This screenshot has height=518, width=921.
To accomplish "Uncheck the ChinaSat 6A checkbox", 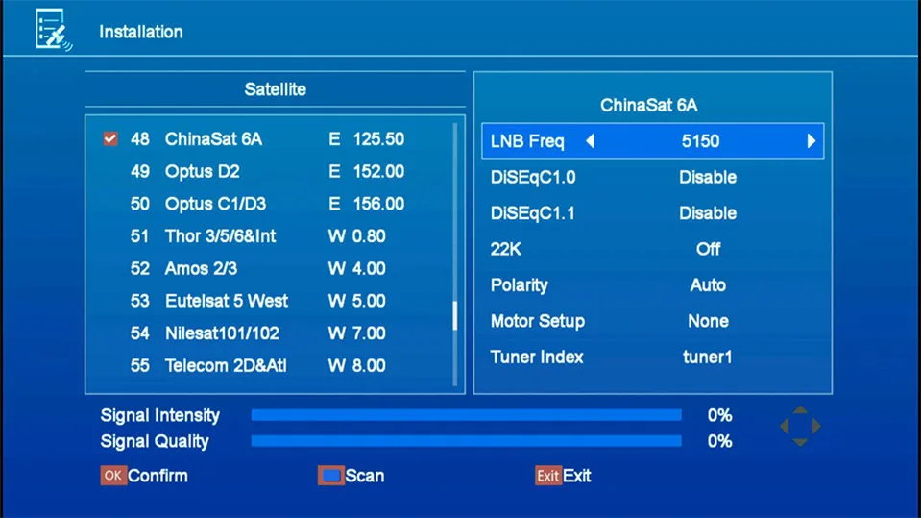I will (109, 138).
